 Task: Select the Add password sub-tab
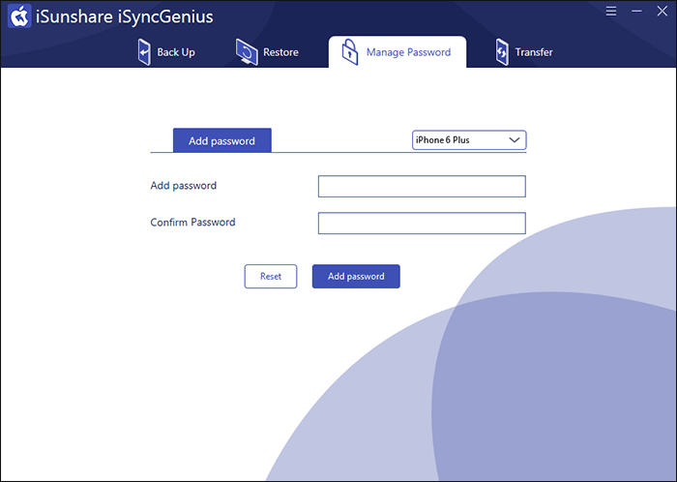coord(221,140)
